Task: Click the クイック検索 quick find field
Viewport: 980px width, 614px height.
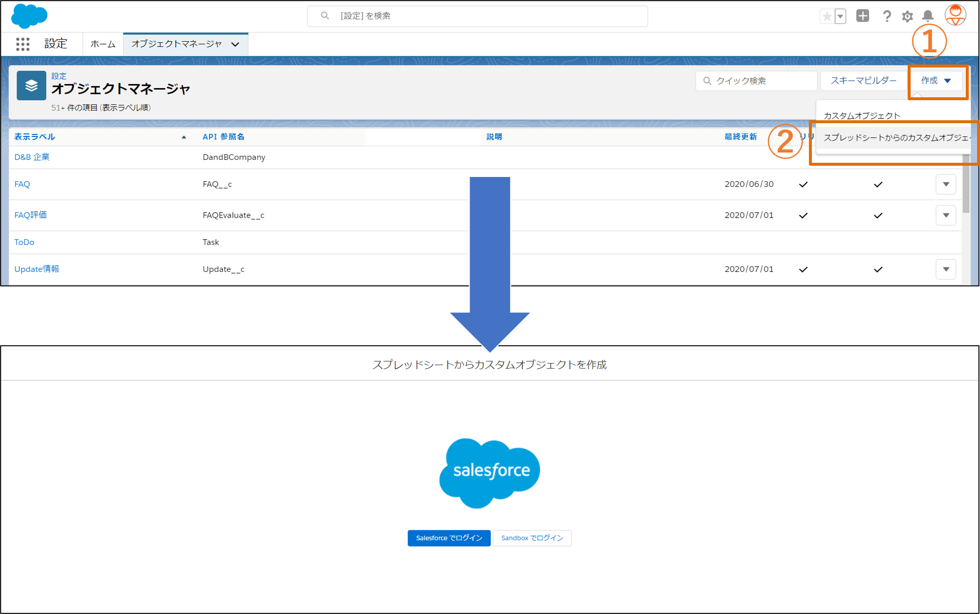Action: click(x=756, y=81)
